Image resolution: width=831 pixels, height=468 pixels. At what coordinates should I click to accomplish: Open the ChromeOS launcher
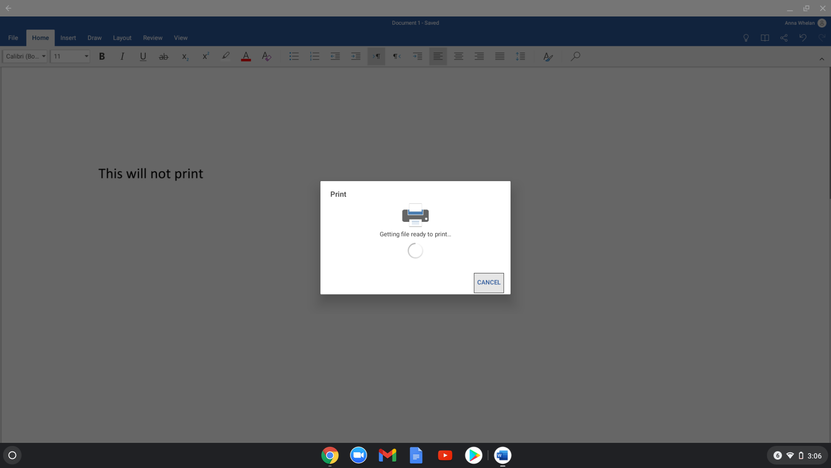[12, 455]
